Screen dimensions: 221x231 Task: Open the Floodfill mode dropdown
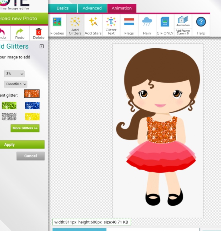[x=16, y=84]
